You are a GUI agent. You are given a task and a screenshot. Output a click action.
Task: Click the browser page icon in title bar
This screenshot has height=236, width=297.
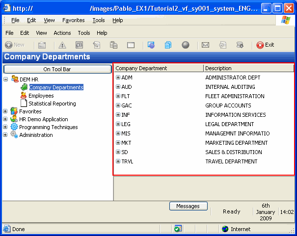(x=7, y=8)
